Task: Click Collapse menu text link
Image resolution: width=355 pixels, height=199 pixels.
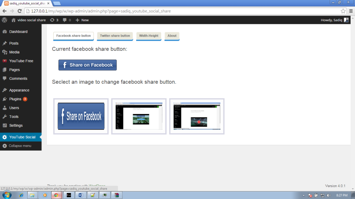Action: (20, 146)
